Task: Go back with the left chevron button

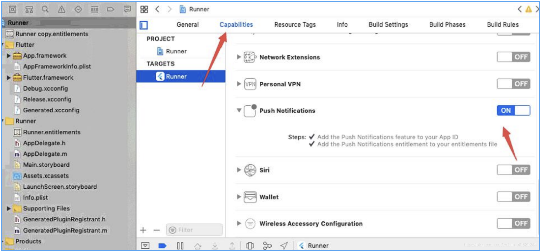Action: tap(157, 9)
